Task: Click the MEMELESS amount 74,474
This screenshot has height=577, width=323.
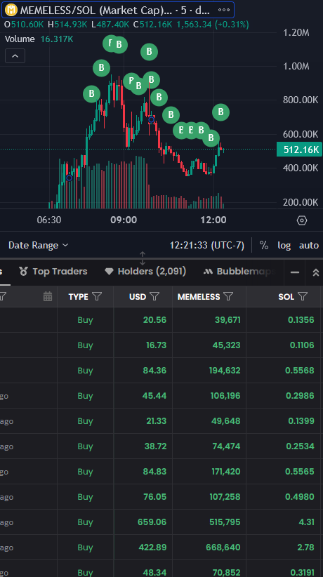Action: (x=227, y=446)
